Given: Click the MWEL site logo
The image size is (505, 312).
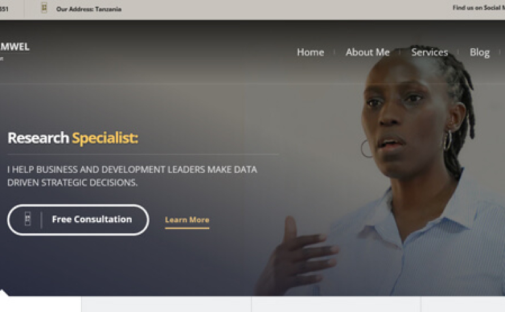Looking at the screenshot, I should pos(15,47).
